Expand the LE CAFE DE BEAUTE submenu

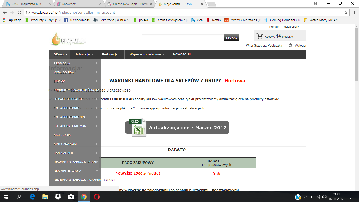point(75,99)
